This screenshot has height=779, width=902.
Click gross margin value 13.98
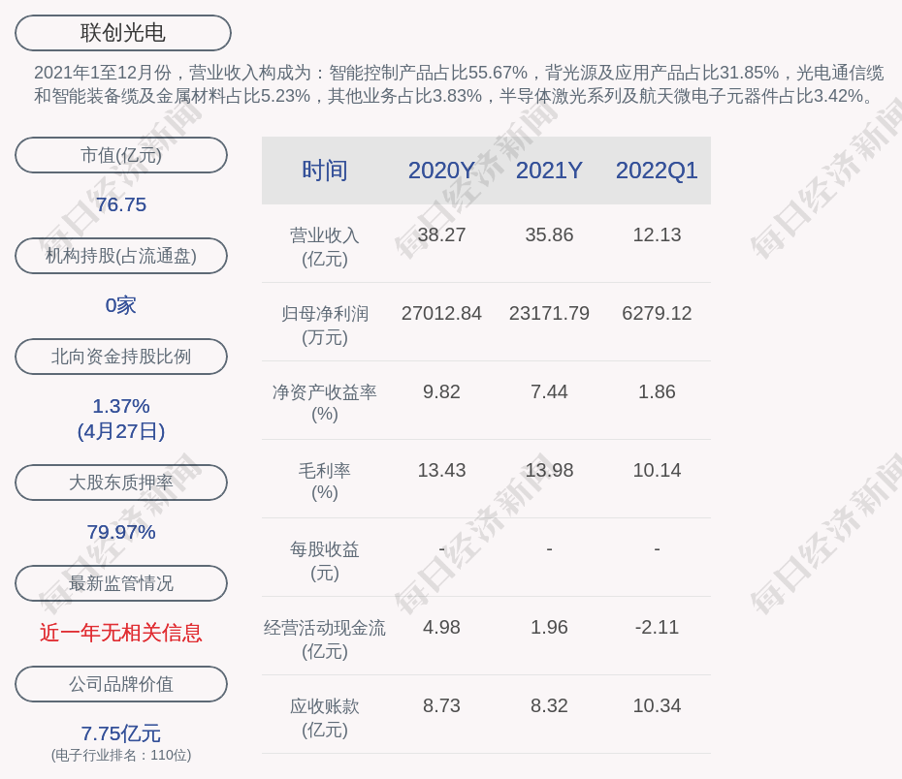coord(549,470)
